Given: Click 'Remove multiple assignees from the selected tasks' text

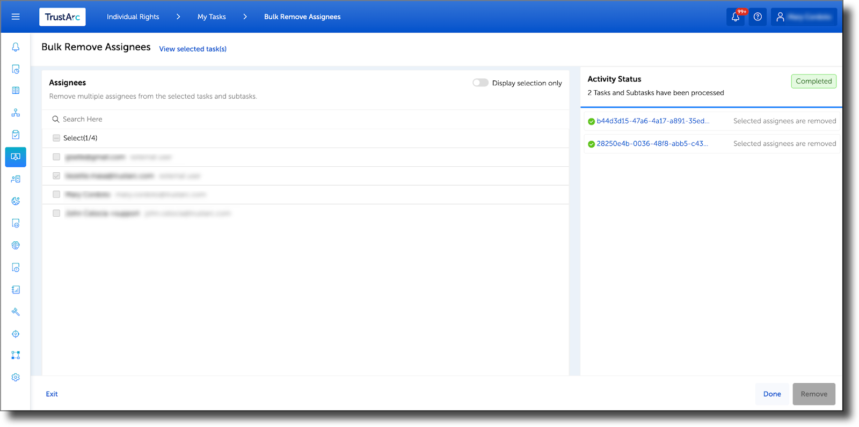Looking at the screenshot, I should click(x=153, y=97).
